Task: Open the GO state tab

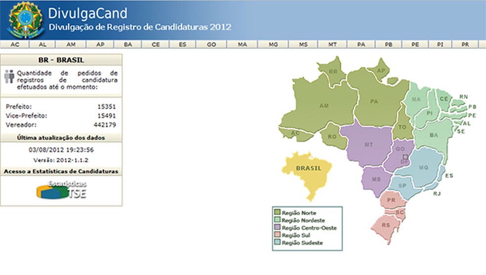Action: (211, 45)
